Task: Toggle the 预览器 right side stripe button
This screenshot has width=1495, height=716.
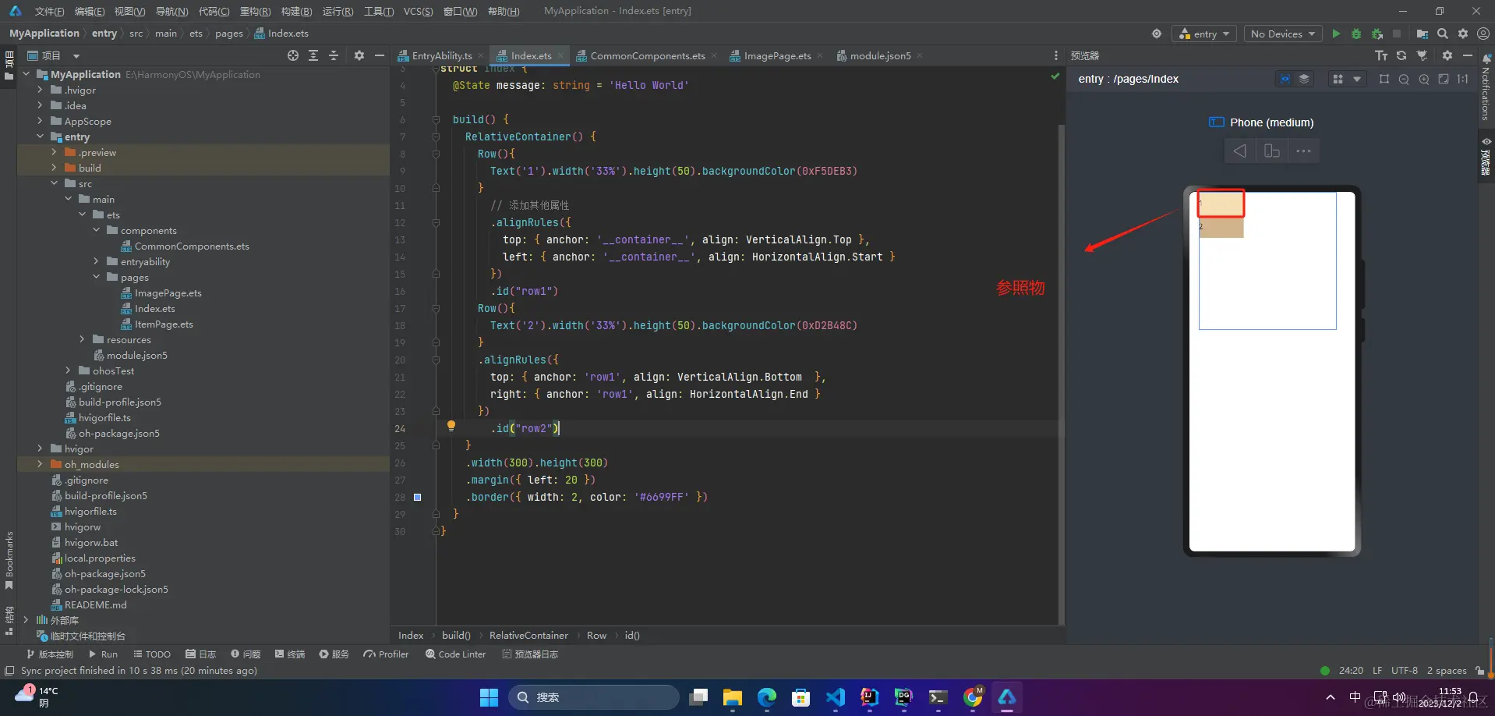Action: click(1486, 156)
